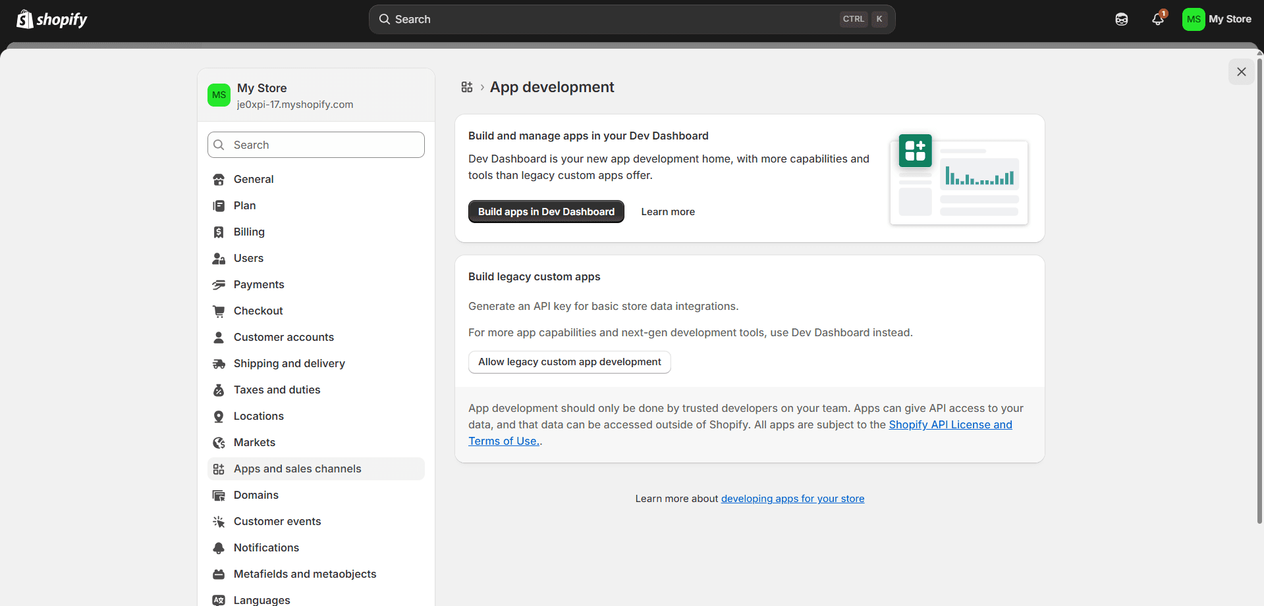Open Metafields and metaobjects
This screenshot has width=1264, height=606.
coord(316,574)
